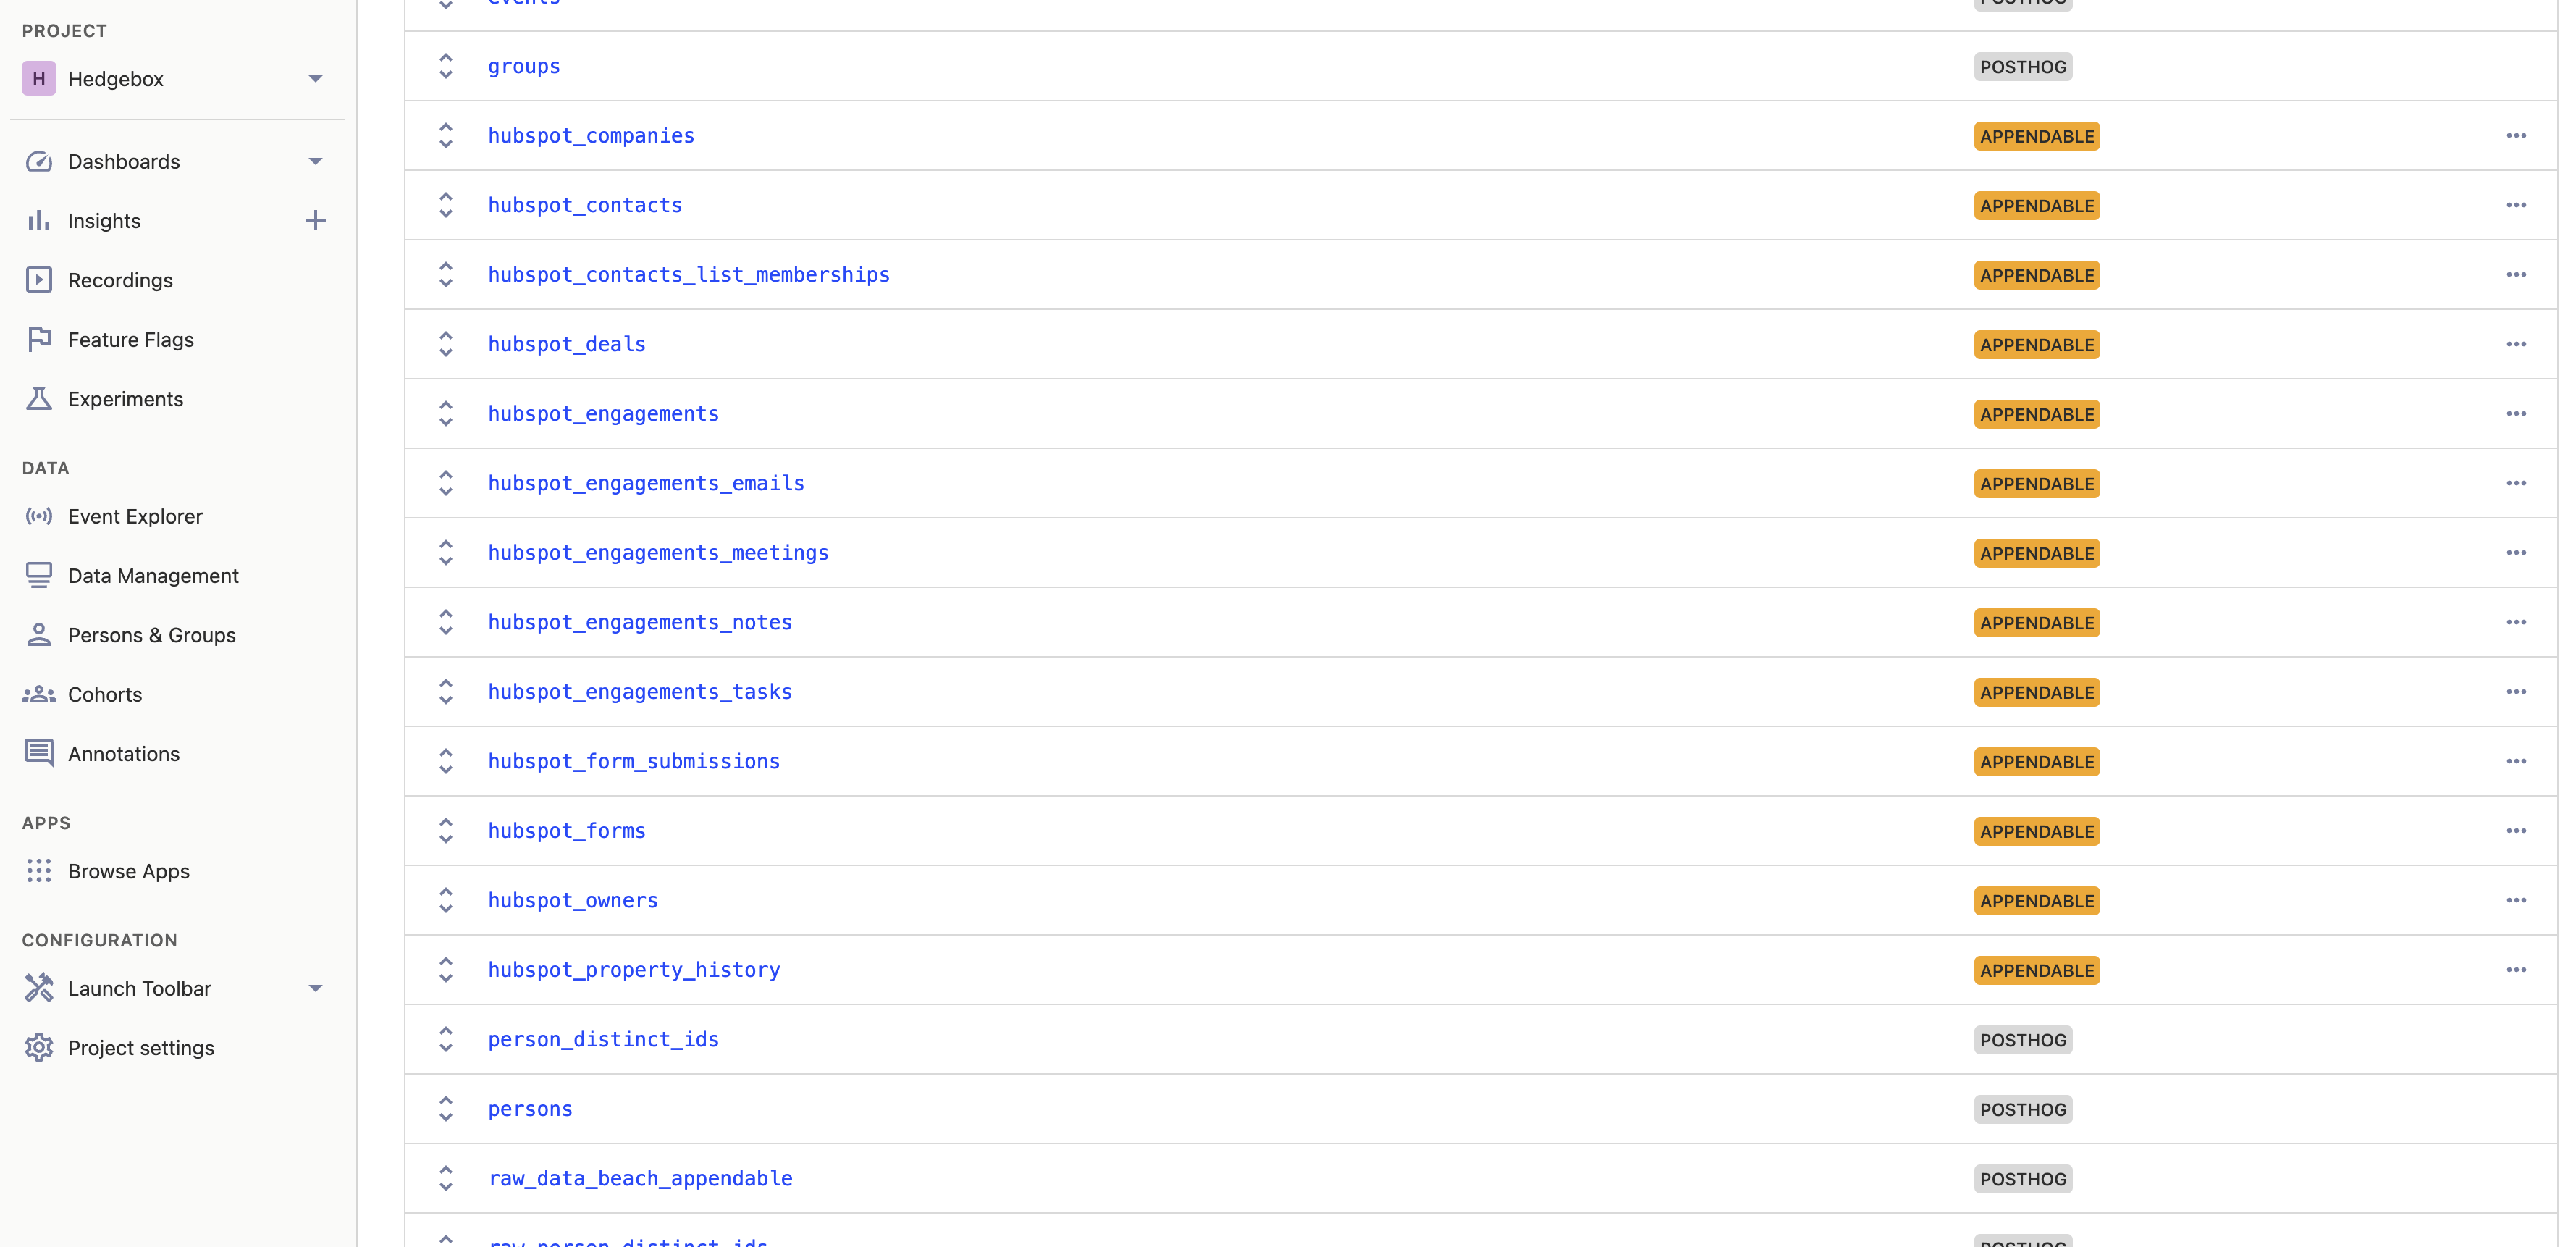The image size is (2576, 1247).
Task: Navigate to Annotations section
Action: tap(123, 754)
